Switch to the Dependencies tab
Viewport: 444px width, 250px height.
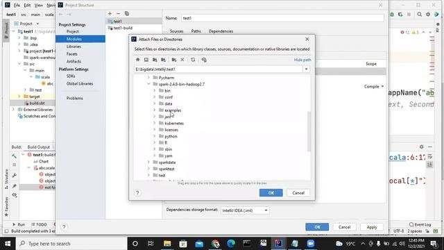221,31
